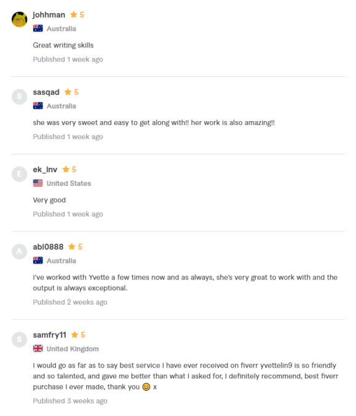
Task: Click the Australia flag under sasqad
Action: (x=38, y=106)
